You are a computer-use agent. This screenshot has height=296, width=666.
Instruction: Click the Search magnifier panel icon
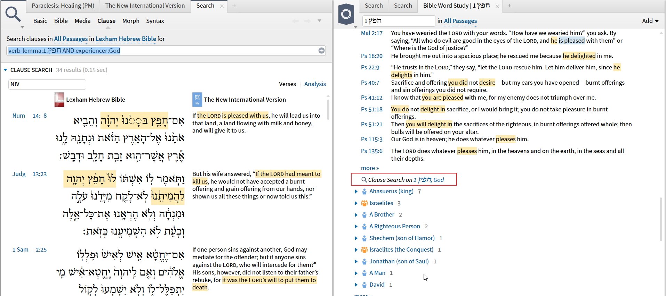pos(13,14)
